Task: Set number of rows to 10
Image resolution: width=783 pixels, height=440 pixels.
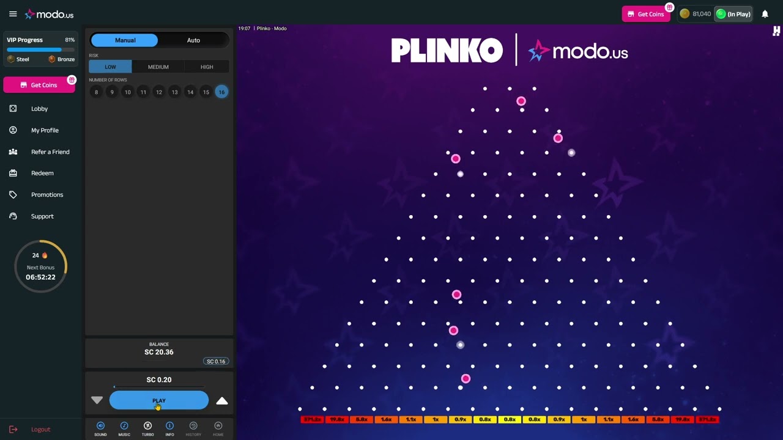Action: [x=127, y=92]
